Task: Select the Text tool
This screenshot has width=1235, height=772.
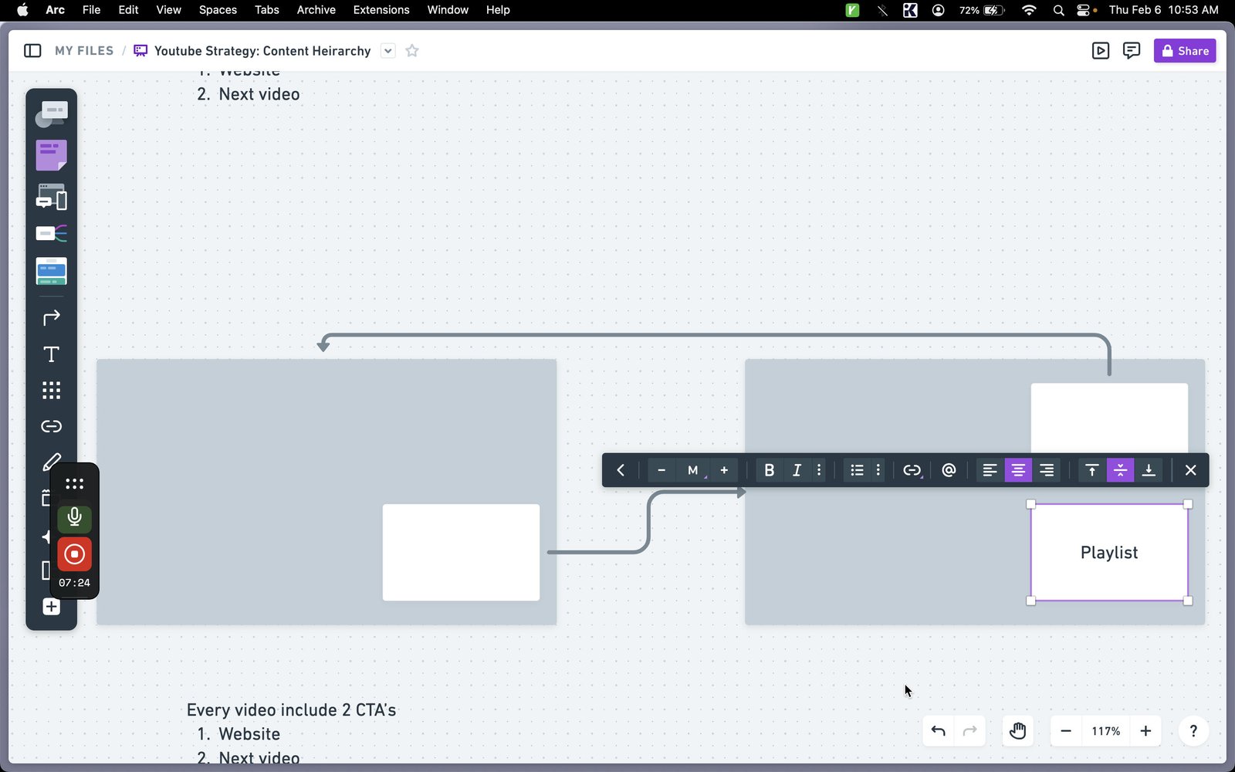Action: [x=52, y=354]
